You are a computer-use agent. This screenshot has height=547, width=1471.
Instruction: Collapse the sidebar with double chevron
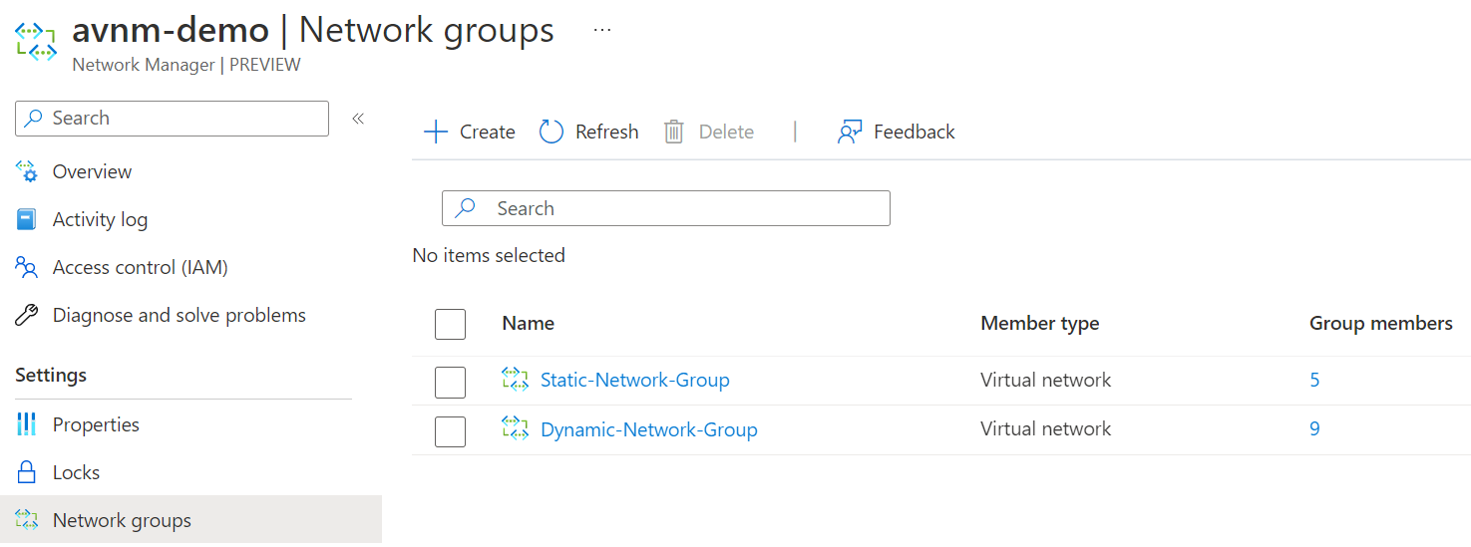[358, 119]
